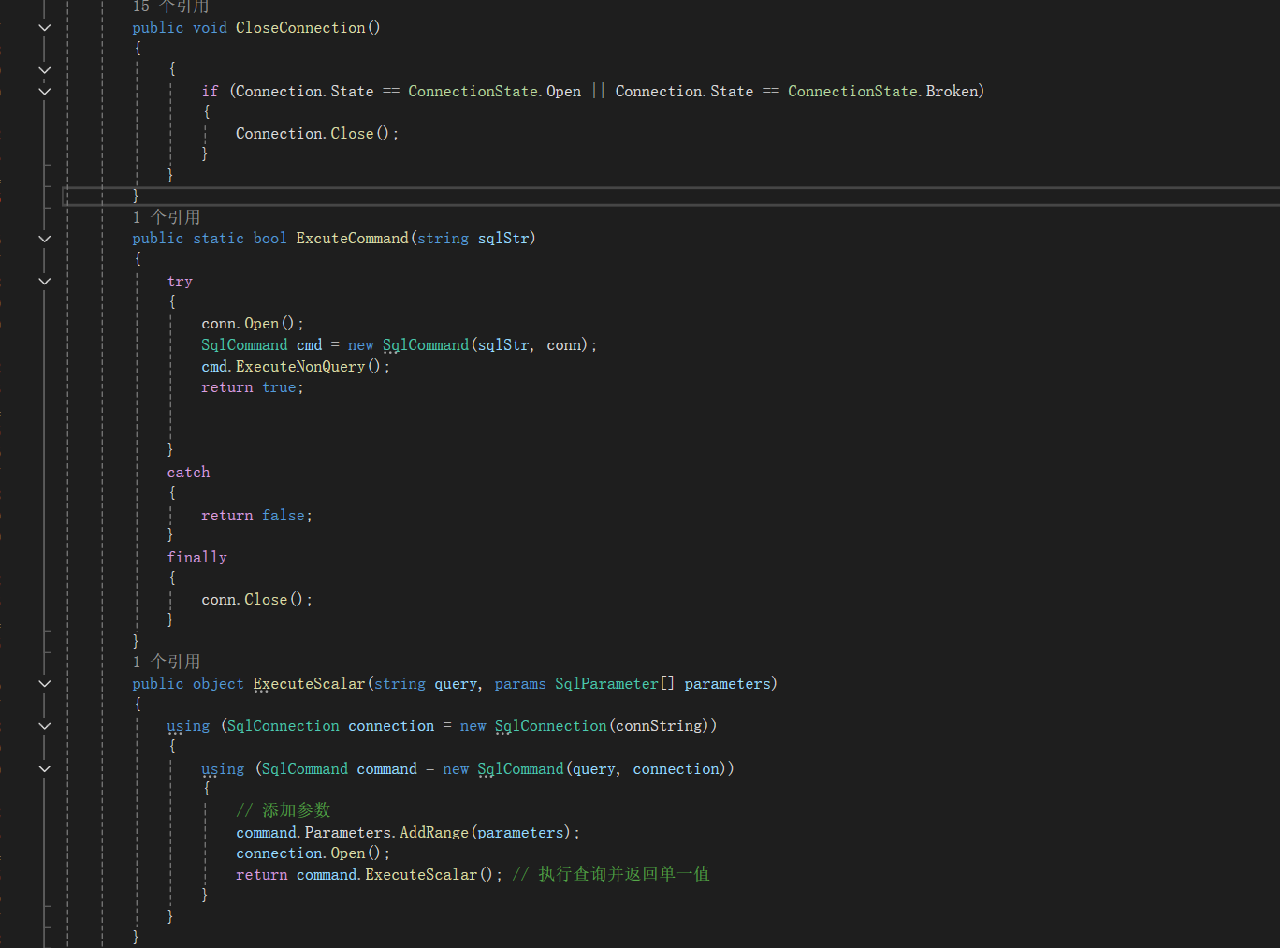Viewport: 1280px width, 948px height.
Task: Select the 'object' return type keyword
Action: [x=218, y=684]
